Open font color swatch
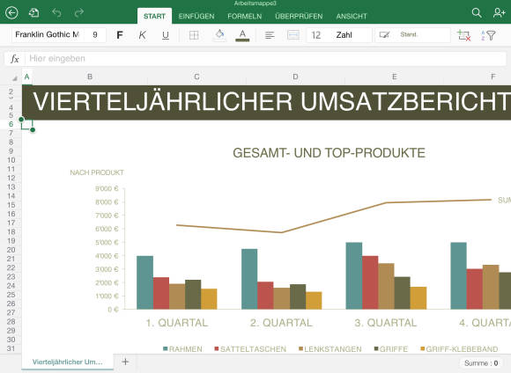This screenshot has height=373, width=511. tap(242, 35)
